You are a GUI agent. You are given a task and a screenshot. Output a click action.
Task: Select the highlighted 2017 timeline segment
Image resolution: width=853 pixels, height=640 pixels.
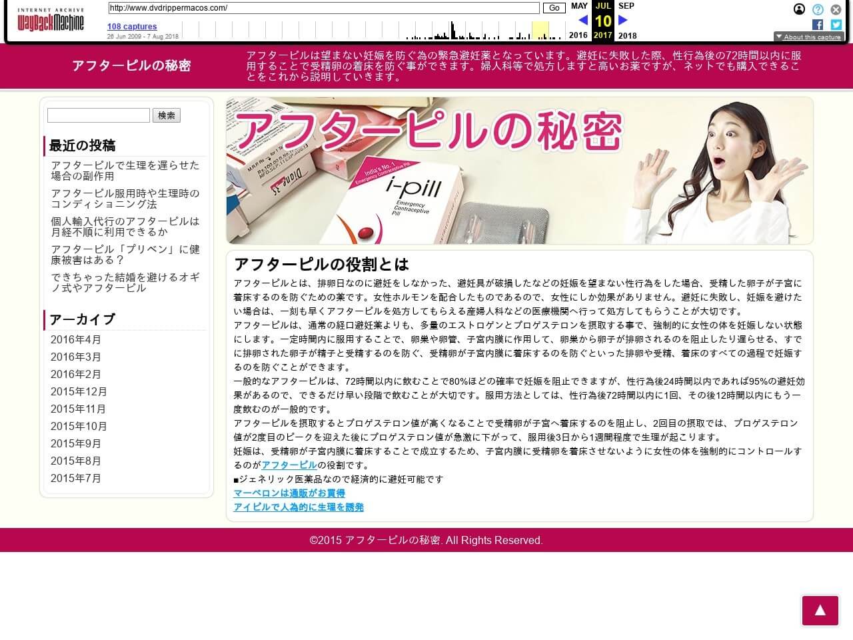[x=540, y=31]
